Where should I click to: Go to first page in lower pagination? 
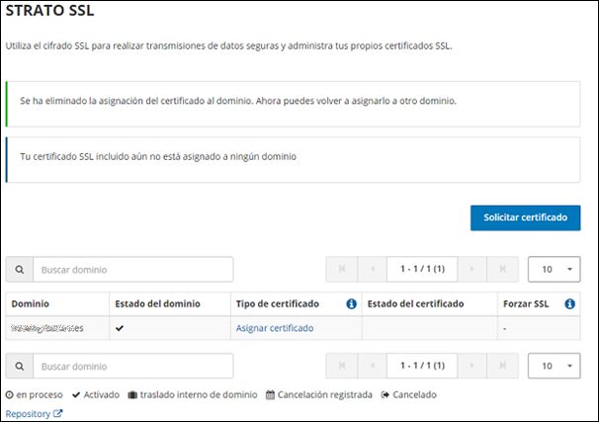click(342, 366)
